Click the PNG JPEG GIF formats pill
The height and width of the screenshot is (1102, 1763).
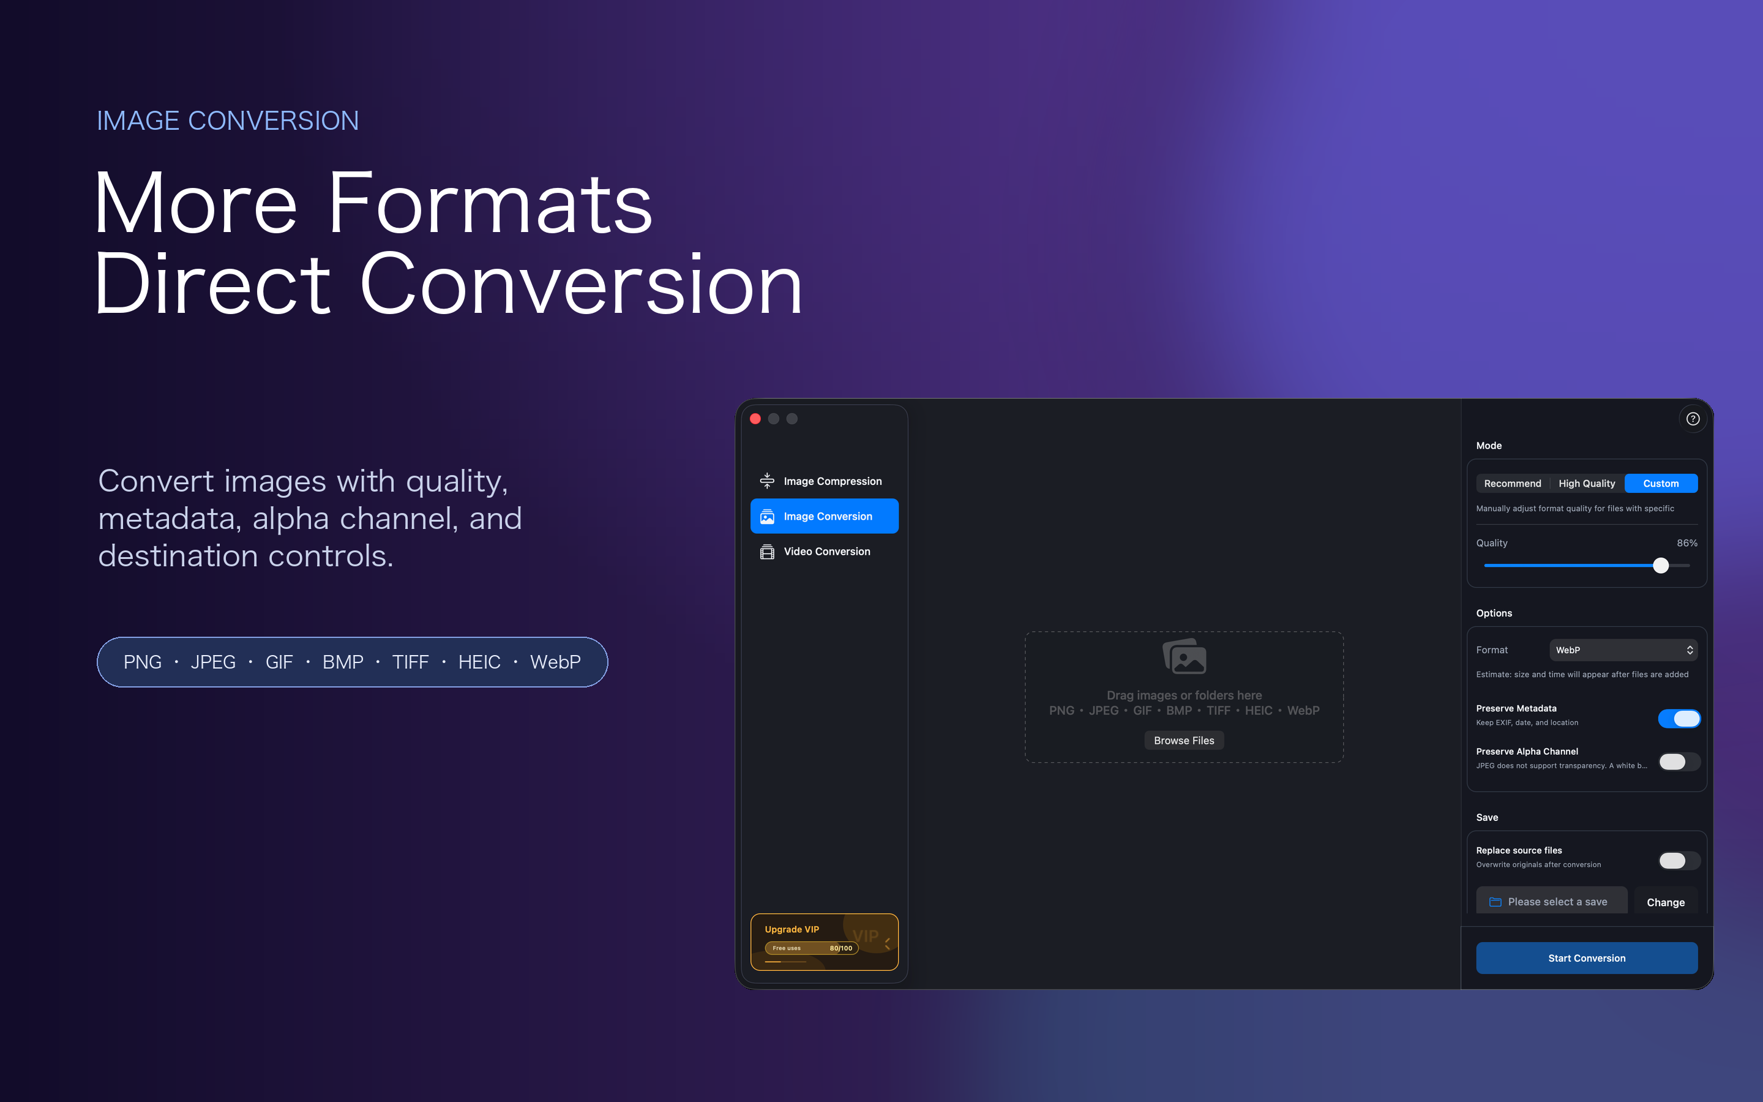[x=353, y=662]
